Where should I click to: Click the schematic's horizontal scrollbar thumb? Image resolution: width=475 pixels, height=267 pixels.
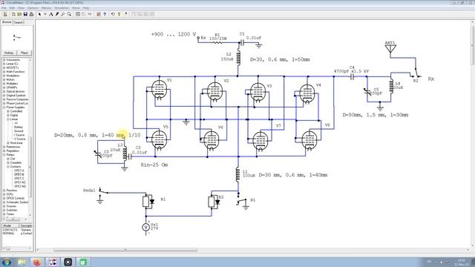coord(125,250)
